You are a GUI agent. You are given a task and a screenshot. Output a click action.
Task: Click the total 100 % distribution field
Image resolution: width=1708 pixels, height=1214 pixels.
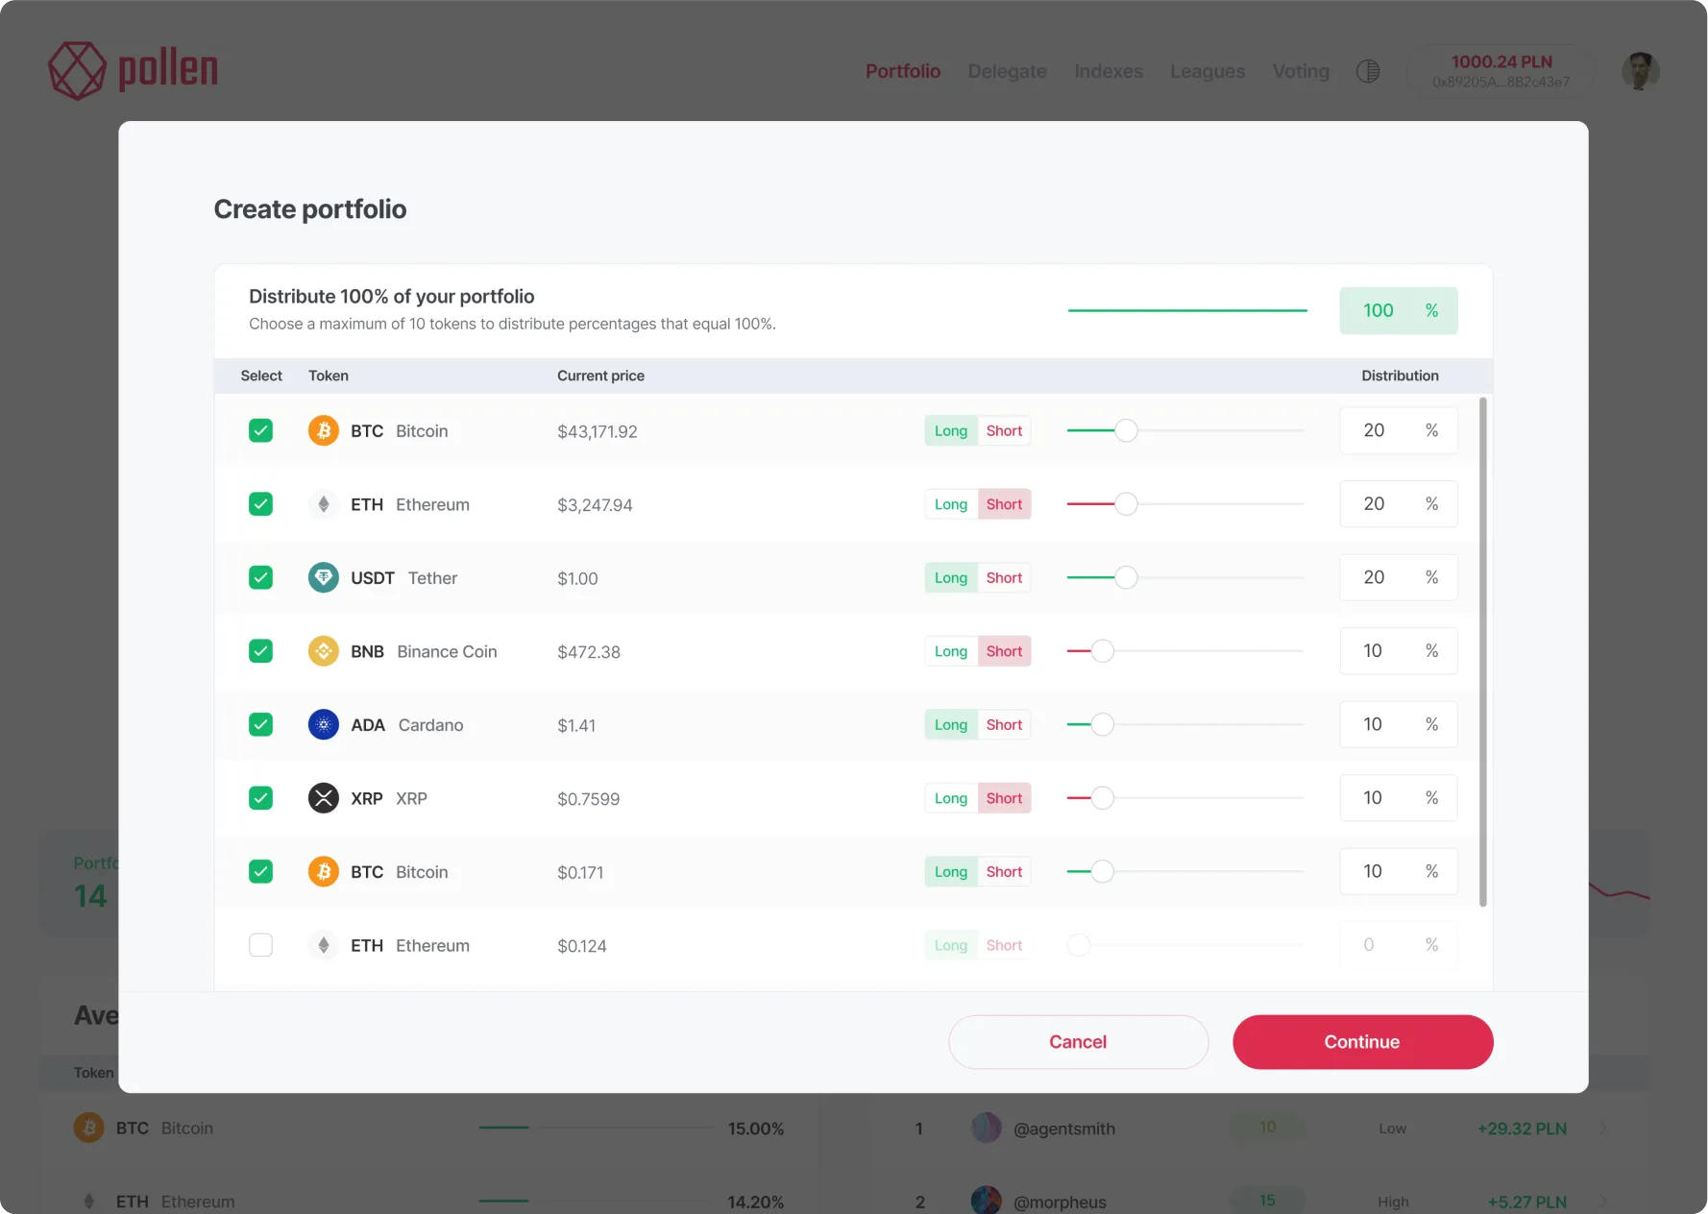(1398, 310)
